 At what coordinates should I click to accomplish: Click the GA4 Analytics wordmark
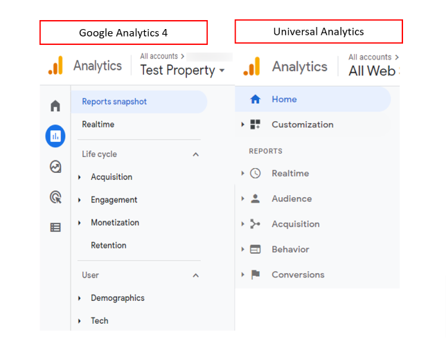[98, 66]
